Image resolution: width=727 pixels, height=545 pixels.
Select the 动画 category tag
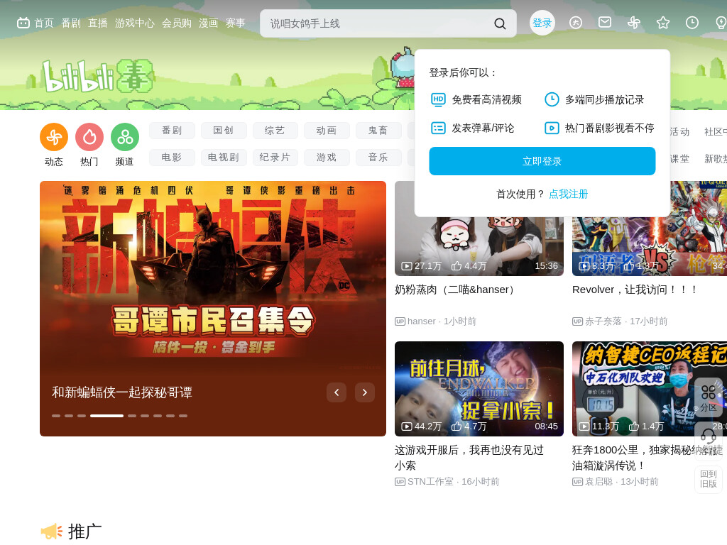[x=327, y=131]
